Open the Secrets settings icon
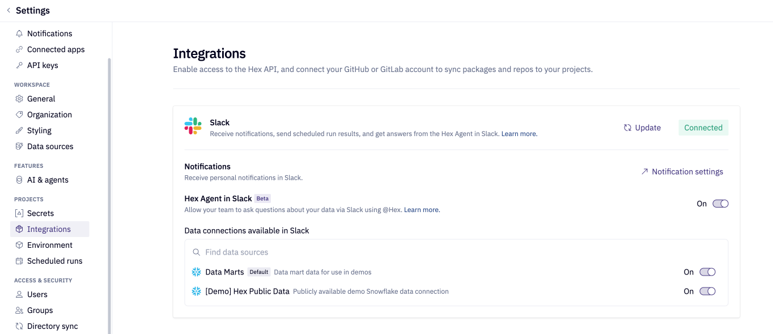 pyautogui.click(x=19, y=213)
